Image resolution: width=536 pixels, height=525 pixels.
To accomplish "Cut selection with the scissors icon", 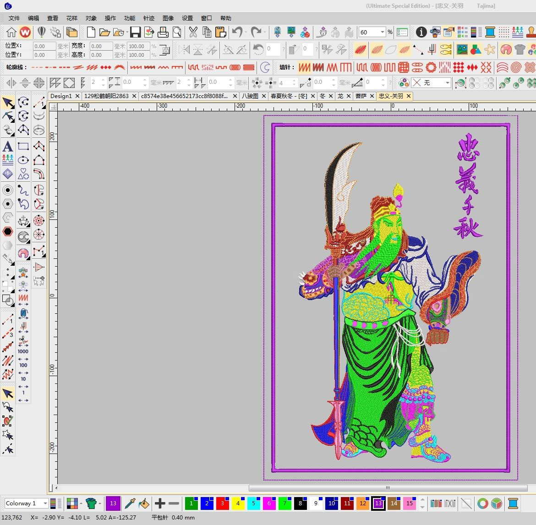I will (x=193, y=33).
